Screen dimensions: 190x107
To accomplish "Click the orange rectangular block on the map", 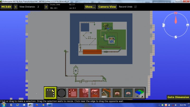I will click(x=92, y=52).
